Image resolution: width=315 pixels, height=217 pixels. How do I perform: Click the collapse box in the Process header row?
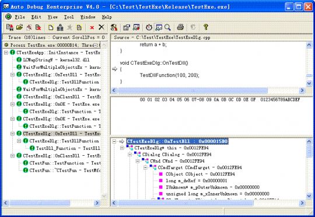(96, 45)
